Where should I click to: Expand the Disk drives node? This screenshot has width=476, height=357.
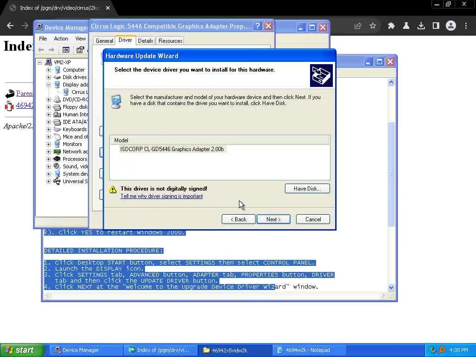point(48,77)
